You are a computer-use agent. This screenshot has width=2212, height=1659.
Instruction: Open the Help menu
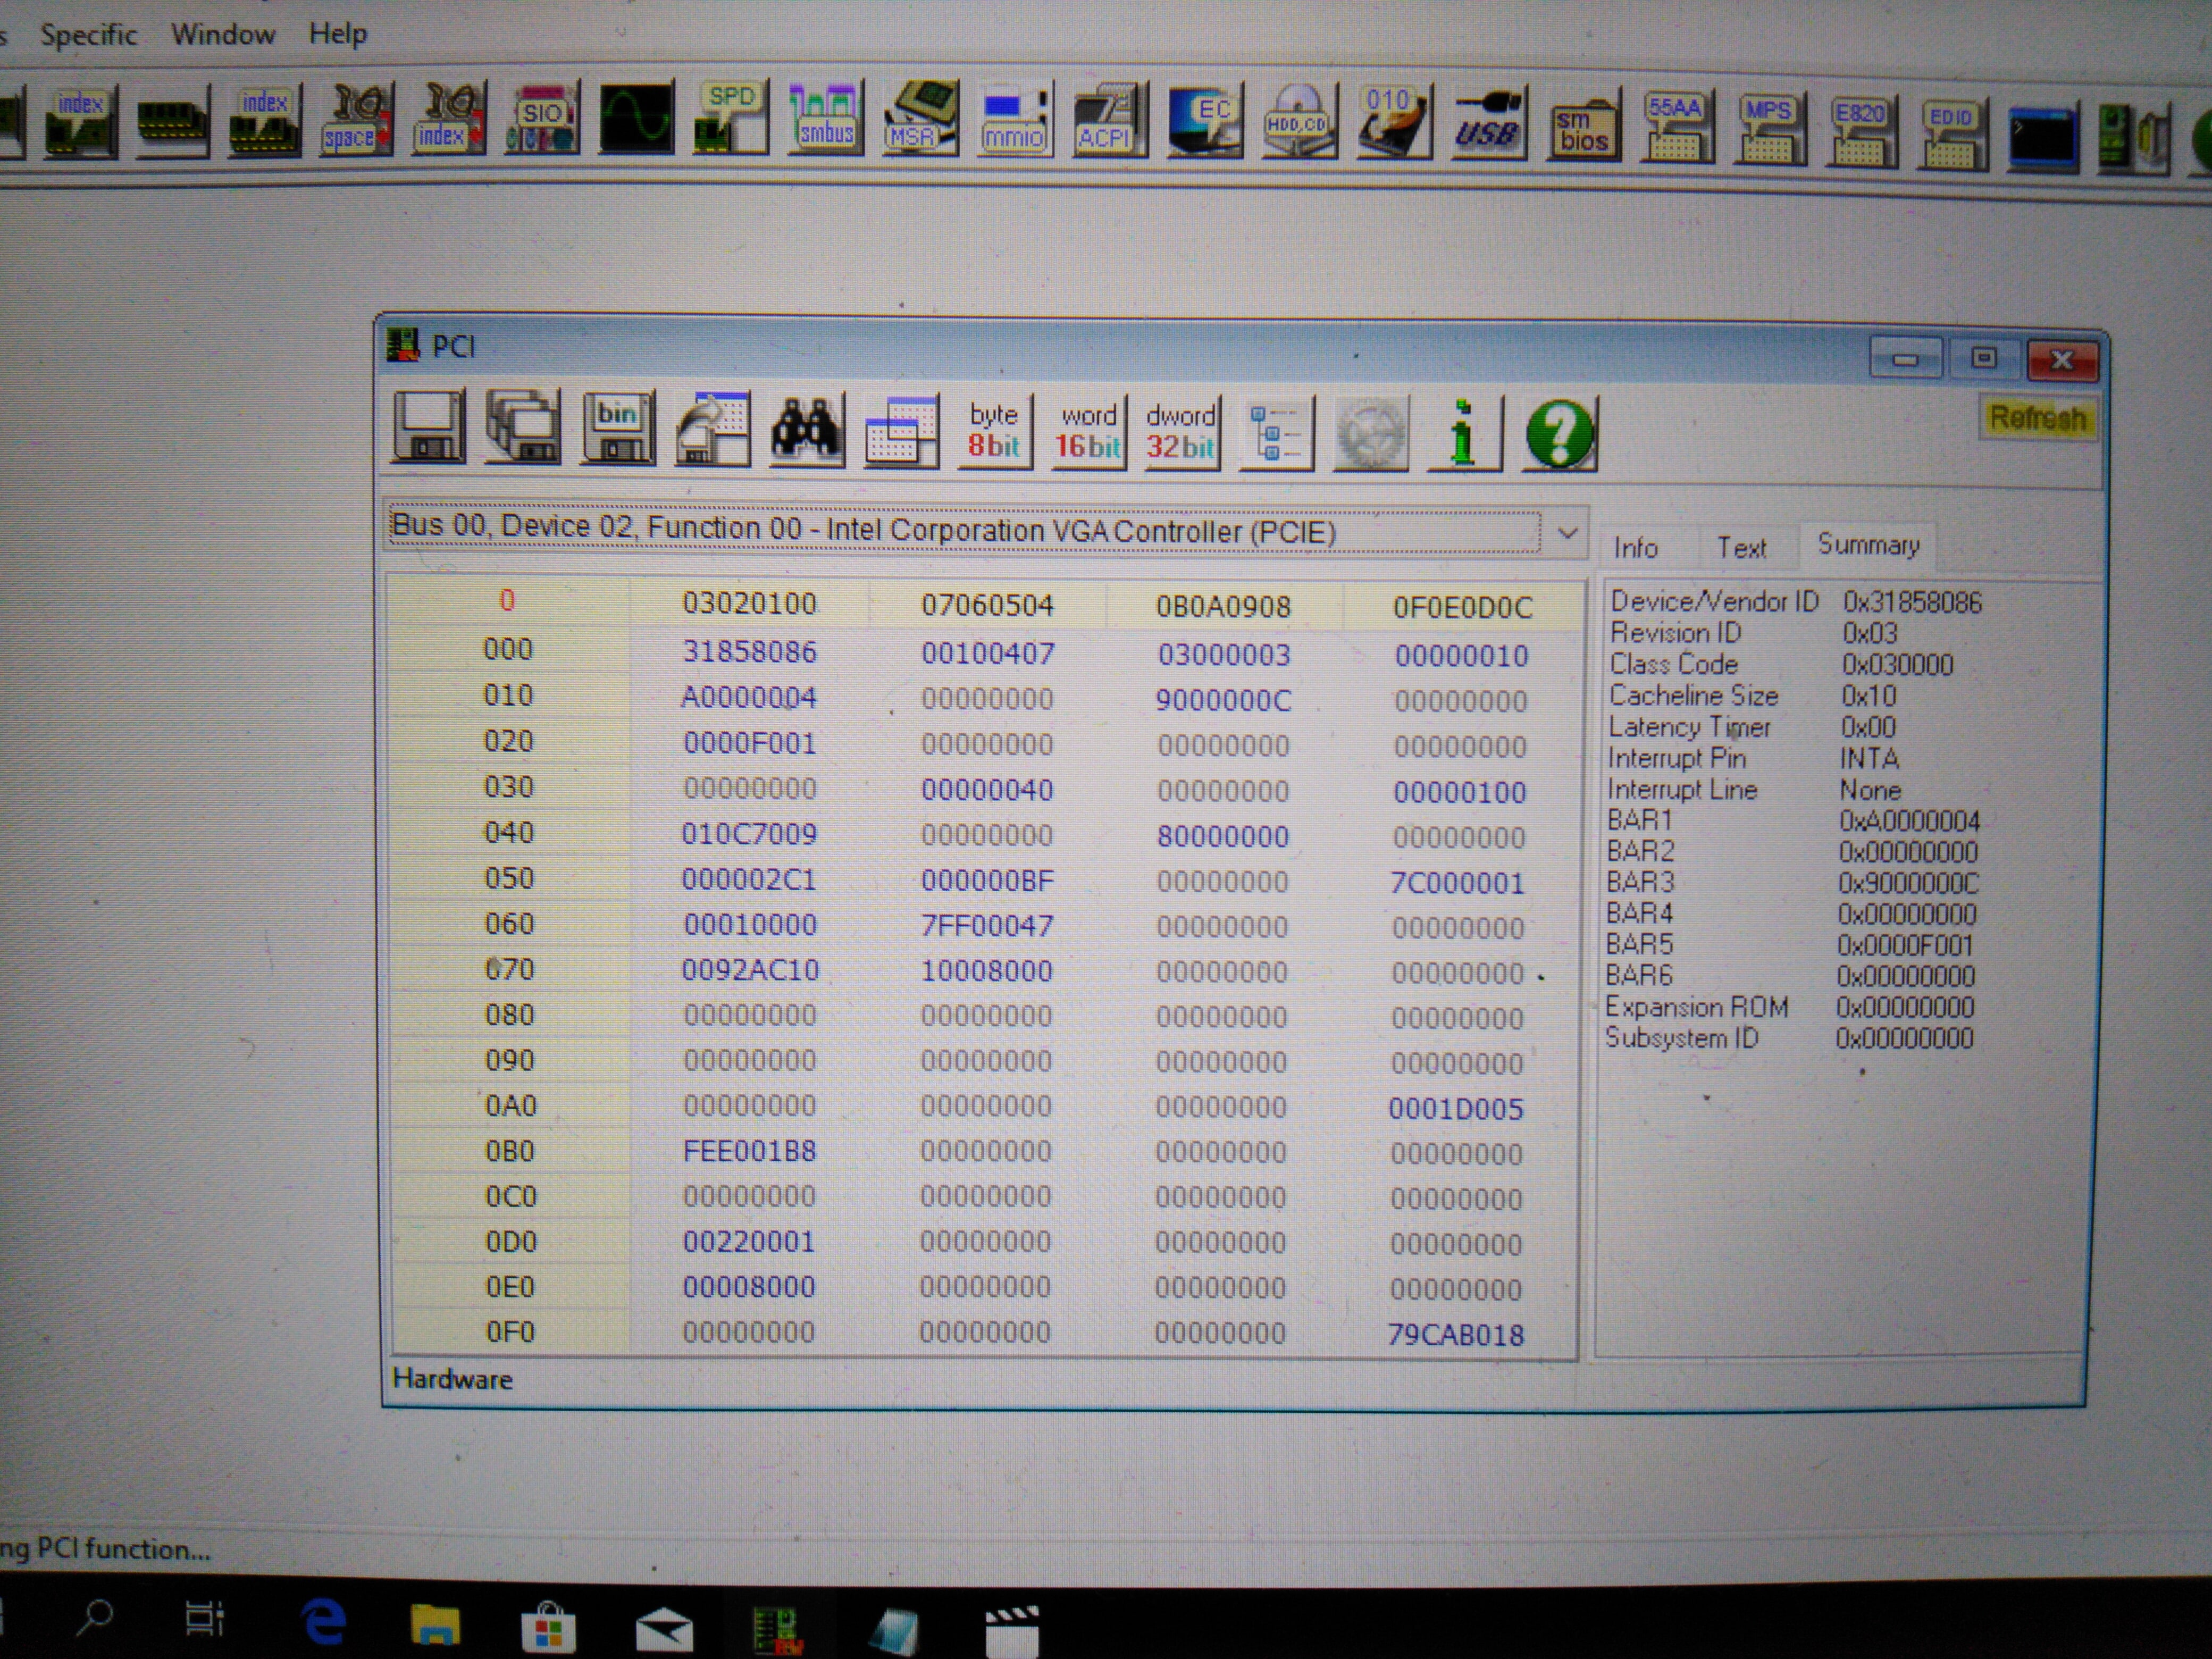coord(338,34)
